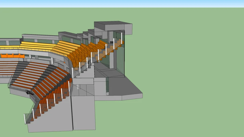Select the glass railing at lower stands' left edge
The width and height of the screenshot is (244, 137).
pos(11,82)
